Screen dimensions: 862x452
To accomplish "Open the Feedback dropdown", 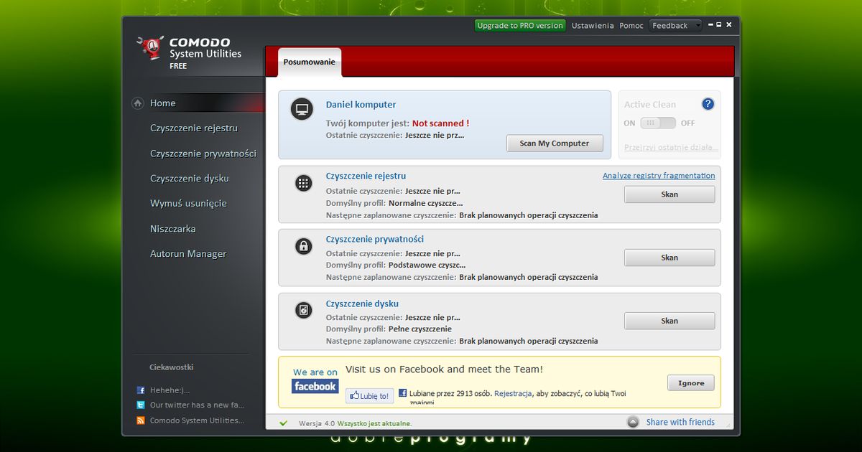I will pos(675,25).
